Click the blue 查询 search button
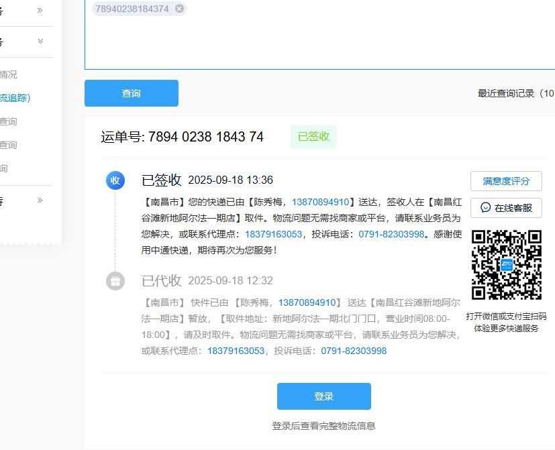 tap(132, 93)
